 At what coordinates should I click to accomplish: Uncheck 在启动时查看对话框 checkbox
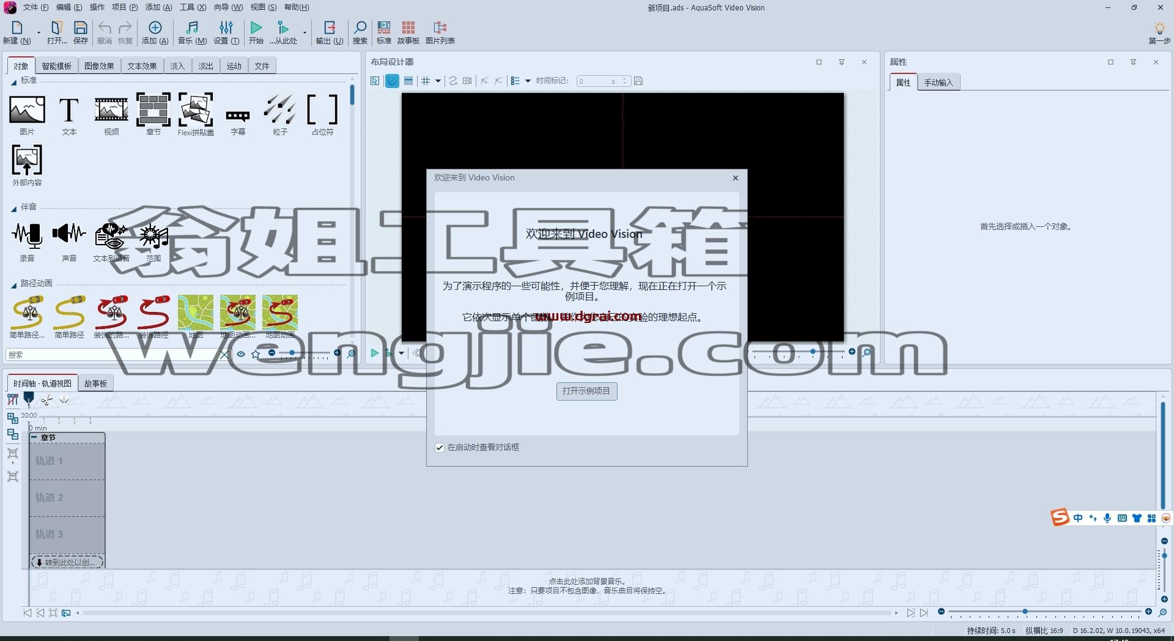(x=440, y=448)
